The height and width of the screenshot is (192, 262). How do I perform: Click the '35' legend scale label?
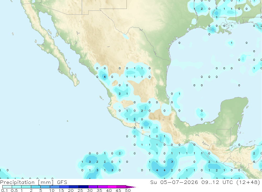(99, 190)
